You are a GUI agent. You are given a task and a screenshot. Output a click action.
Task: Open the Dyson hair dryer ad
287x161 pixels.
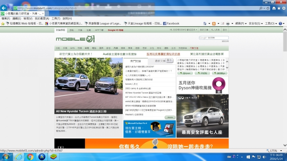coord(202,85)
